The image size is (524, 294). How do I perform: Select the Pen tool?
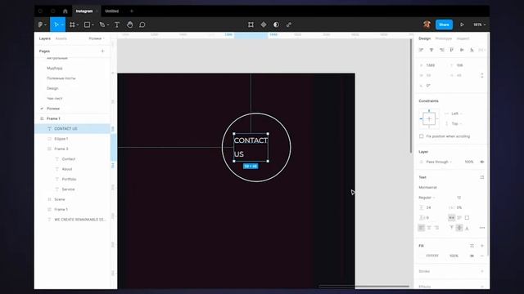pos(102,24)
